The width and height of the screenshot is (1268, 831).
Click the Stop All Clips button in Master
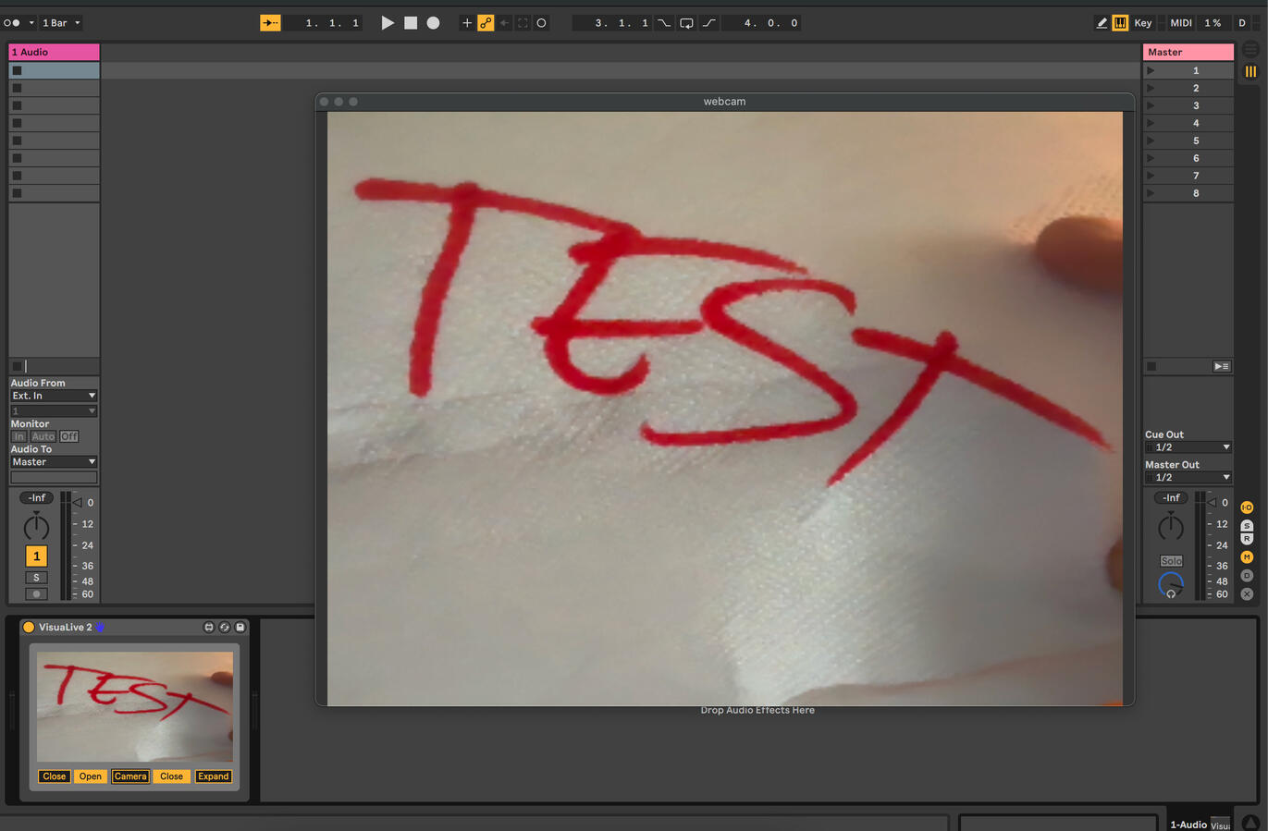click(1151, 366)
